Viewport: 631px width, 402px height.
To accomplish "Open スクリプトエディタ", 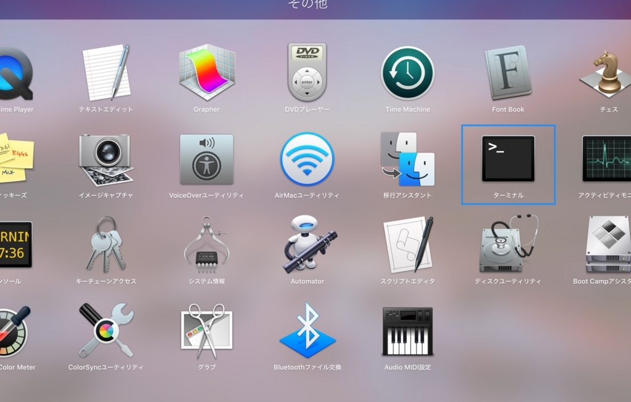I will 408,244.
